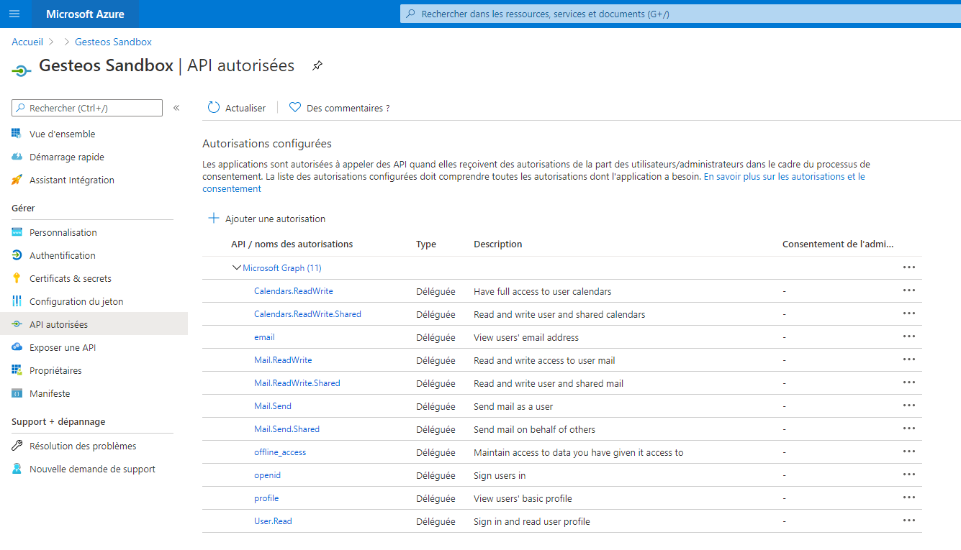The height and width of the screenshot is (550, 961).
Task: Click the Mail.ReadWrite.Shared permission link
Action: point(297,383)
